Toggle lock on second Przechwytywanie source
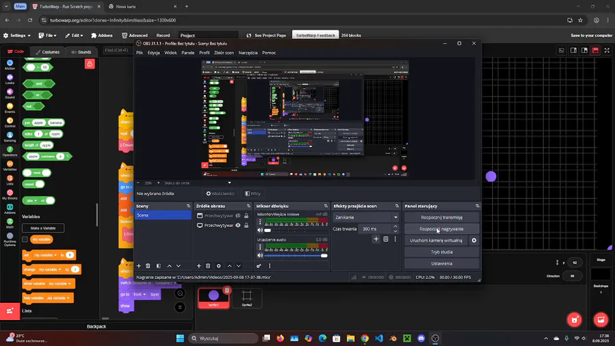 (246, 226)
